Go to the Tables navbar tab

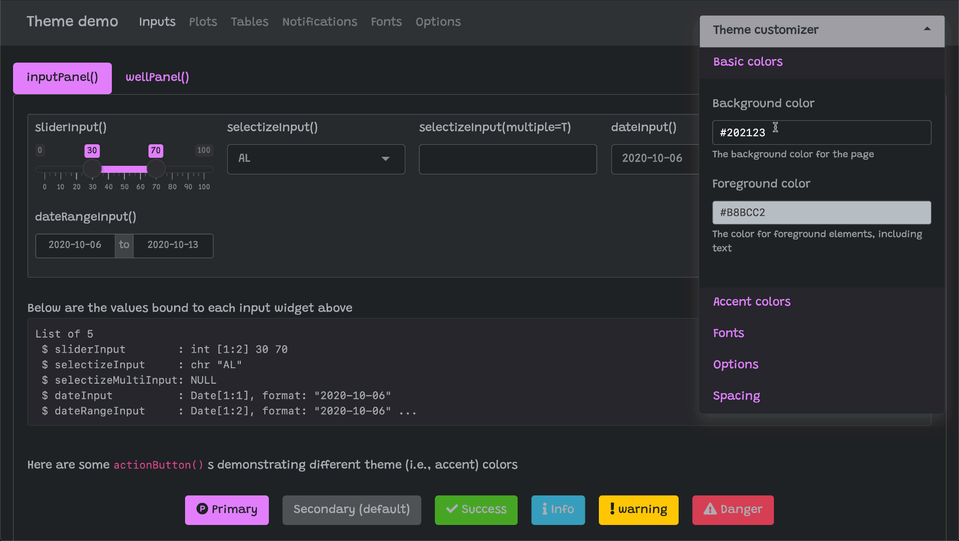pos(250,22)
